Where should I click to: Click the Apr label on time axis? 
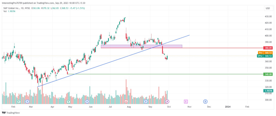[x=52, y=107]
